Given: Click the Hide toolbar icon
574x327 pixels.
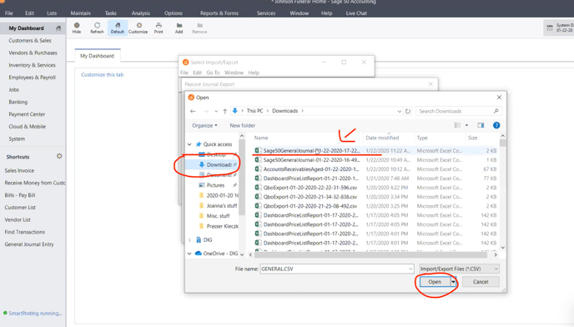Looking at the screenshot, I should pos(77,25).
